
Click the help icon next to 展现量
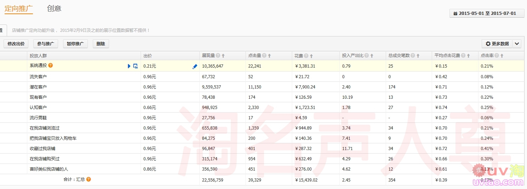click(218, 56)
